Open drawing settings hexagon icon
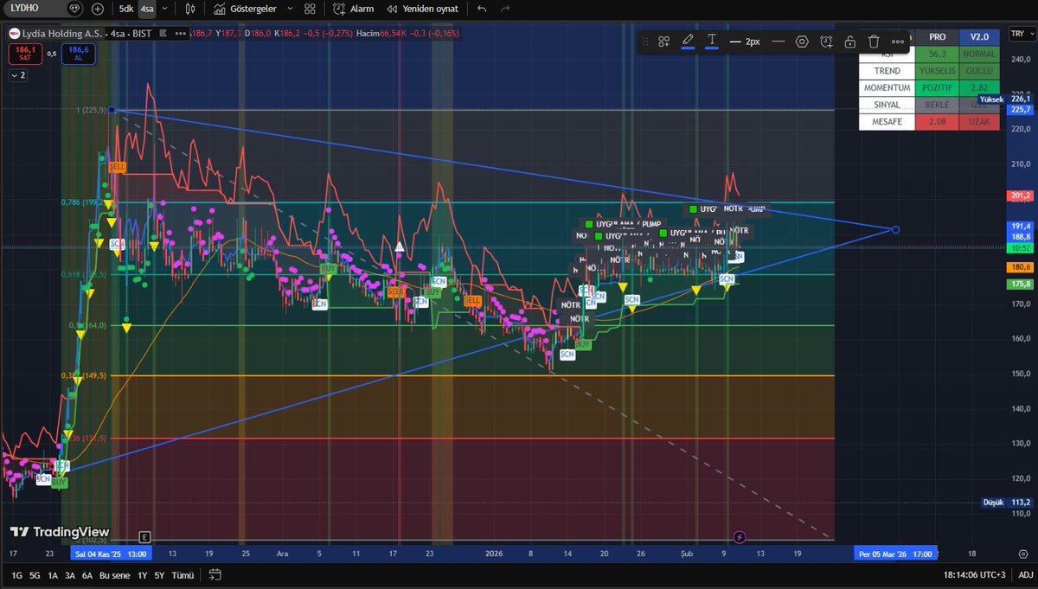Screen dimensions: 1038x589 pos(802,41)
